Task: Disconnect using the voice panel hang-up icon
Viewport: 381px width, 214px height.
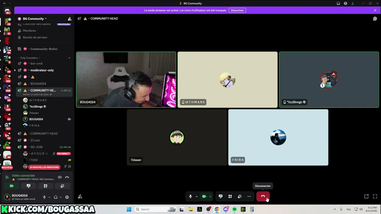Action: point(67,177)
